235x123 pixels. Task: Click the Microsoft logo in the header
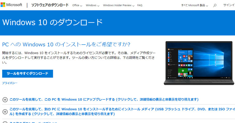11,5
